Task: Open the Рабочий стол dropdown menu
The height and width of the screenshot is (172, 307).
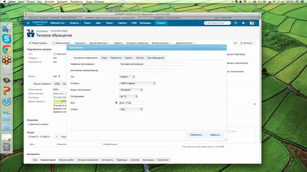Action: (59, 23)
